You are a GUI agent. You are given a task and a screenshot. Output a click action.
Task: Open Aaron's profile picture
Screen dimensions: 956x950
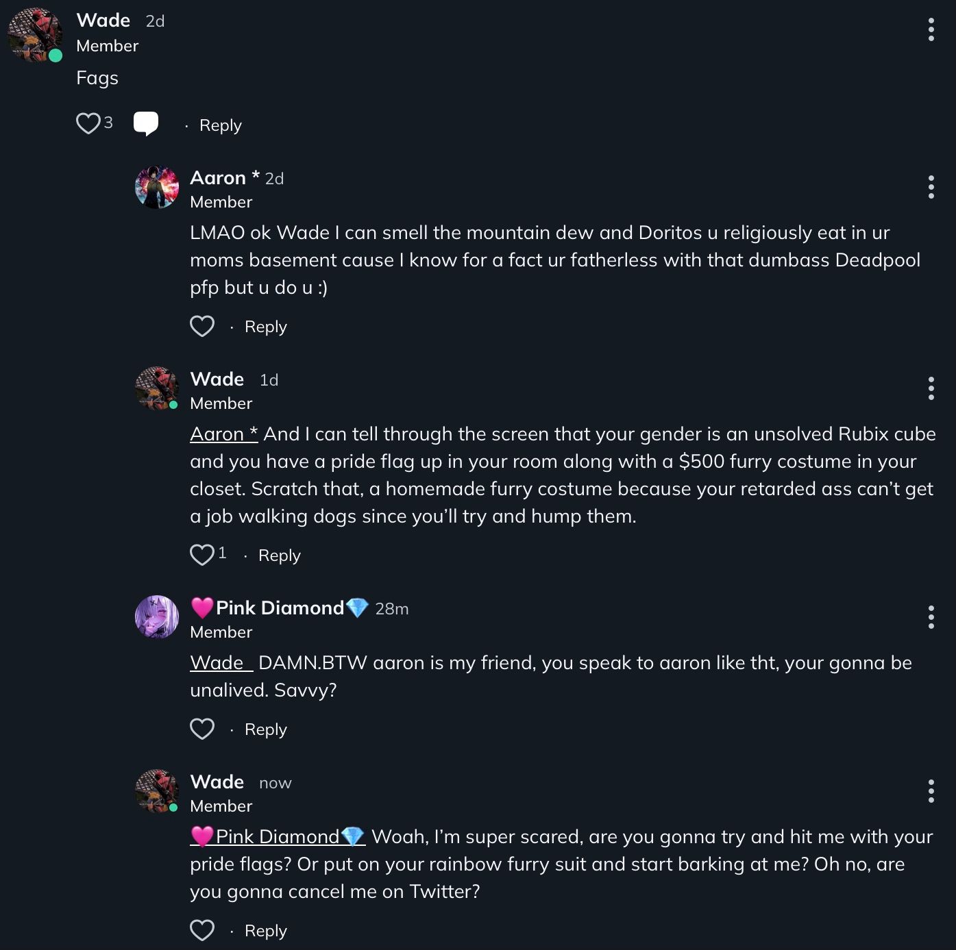click(157, 187)
